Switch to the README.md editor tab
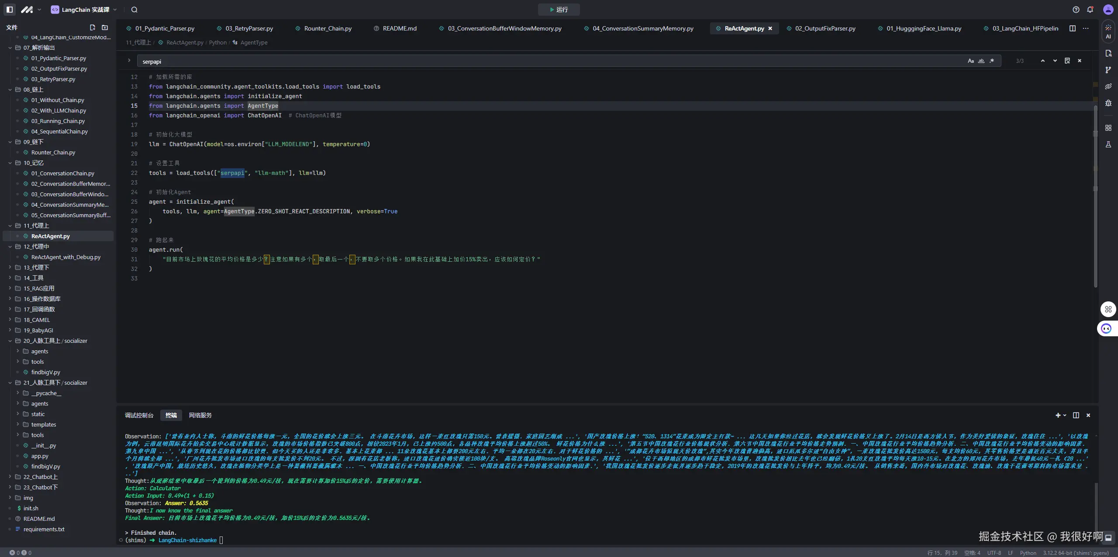Screen dimensions: 1118x557 [x=399, y=28]
